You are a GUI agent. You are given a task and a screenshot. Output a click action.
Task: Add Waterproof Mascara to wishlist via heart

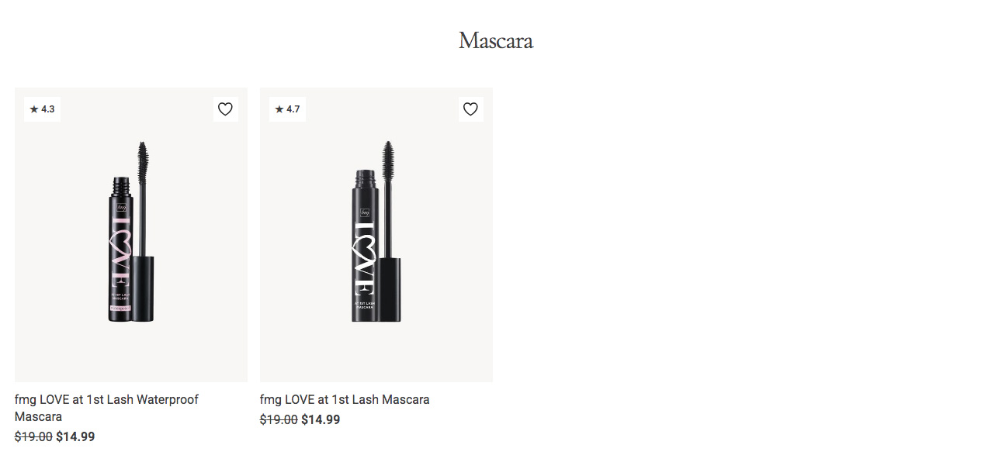[x=225, y=109]
